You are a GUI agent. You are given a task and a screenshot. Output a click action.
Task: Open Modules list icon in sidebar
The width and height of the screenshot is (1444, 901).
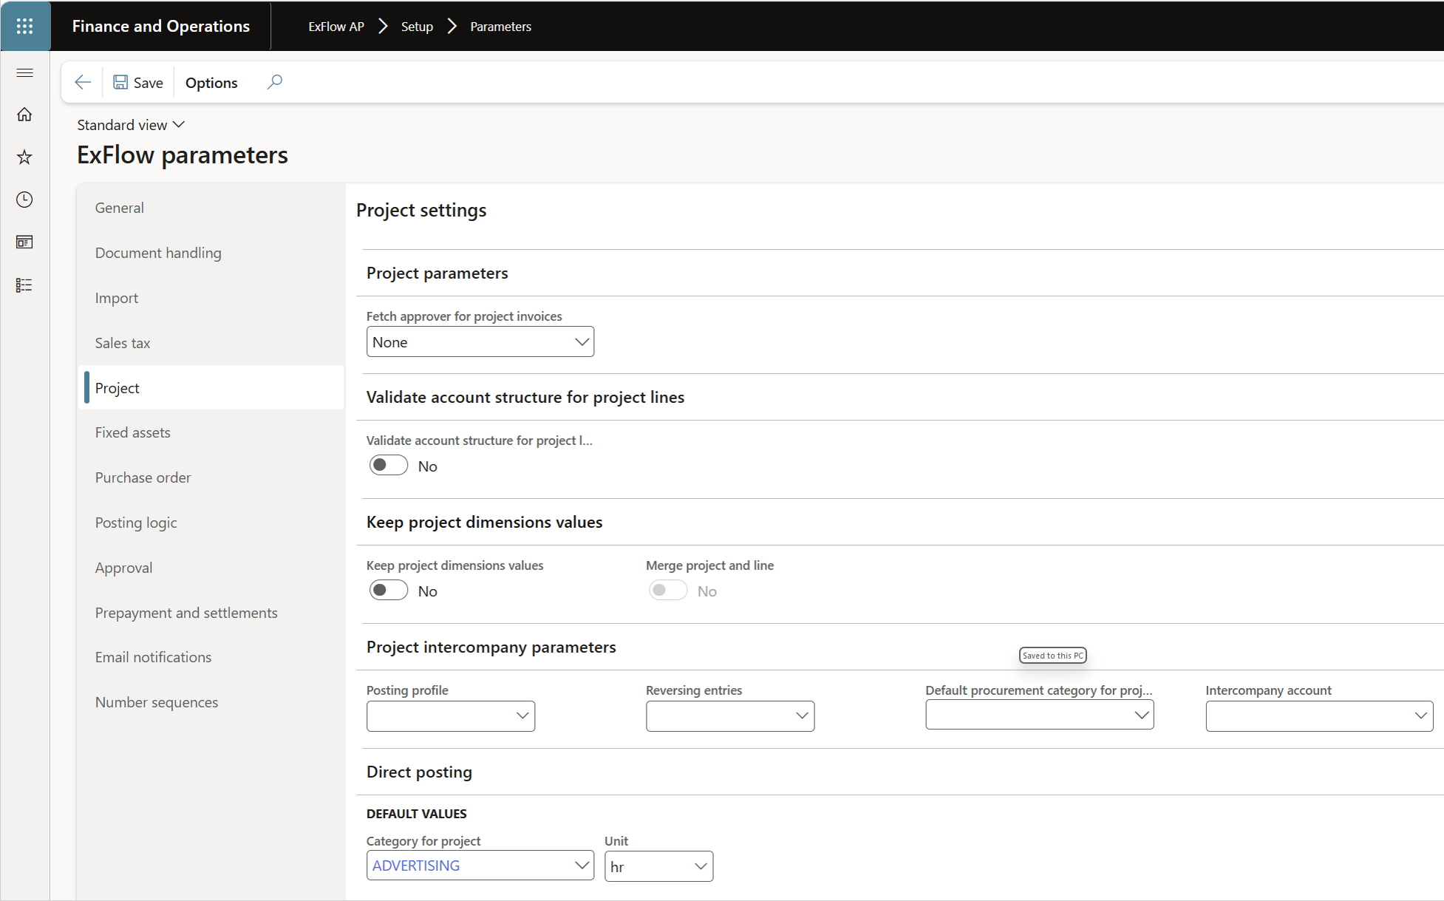(x=25, y=285)
